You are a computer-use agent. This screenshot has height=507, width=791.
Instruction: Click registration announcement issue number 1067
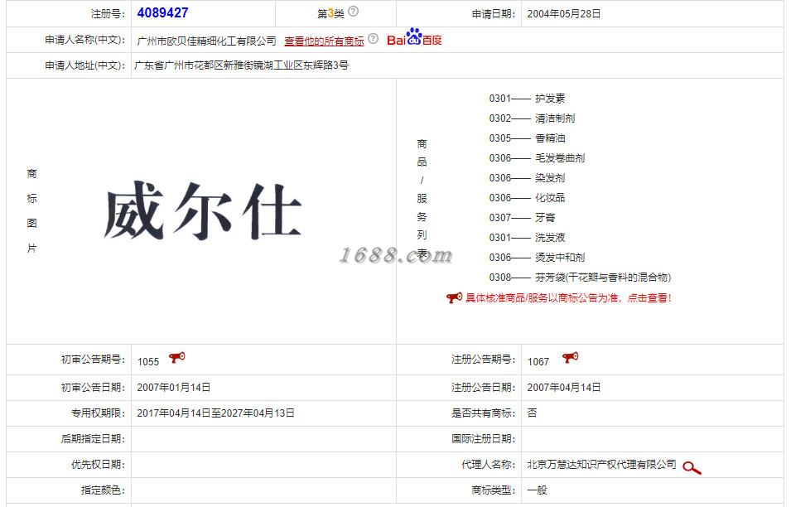coord(538,362)
